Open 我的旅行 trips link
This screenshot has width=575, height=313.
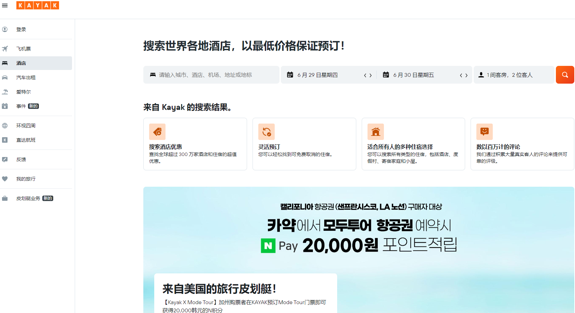[36, 179]
